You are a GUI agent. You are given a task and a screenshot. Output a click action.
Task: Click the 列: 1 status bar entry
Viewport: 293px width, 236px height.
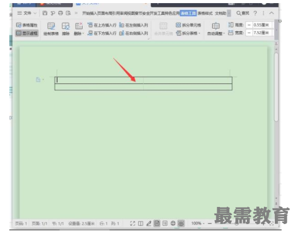coord(115,224)
